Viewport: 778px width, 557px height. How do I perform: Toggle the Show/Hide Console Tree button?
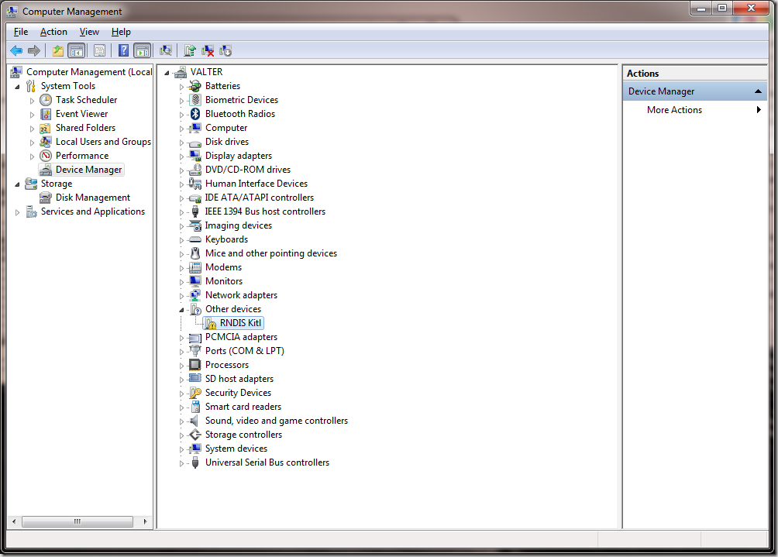pyautogui.click(x=76, y=50)
